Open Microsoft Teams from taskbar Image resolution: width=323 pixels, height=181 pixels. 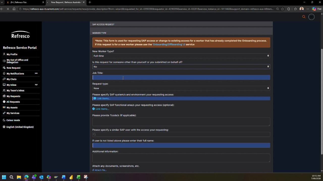34,177
